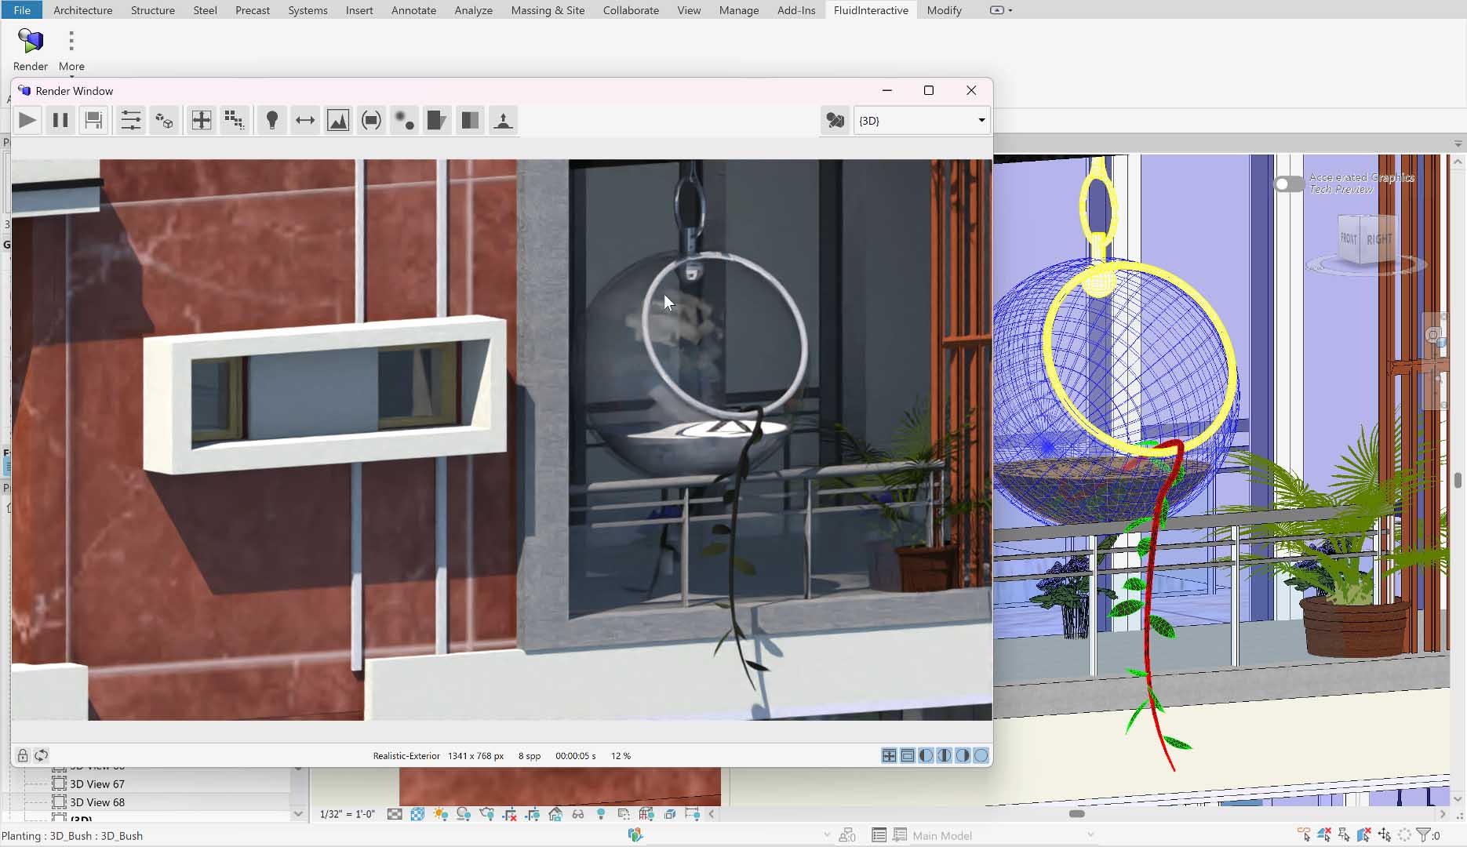
Task: Open the 1/32" = 1'-0" view scale menu
Action: point(347,814)
